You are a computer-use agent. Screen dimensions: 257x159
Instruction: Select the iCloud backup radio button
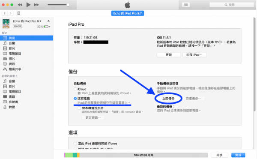pos(75,89)
